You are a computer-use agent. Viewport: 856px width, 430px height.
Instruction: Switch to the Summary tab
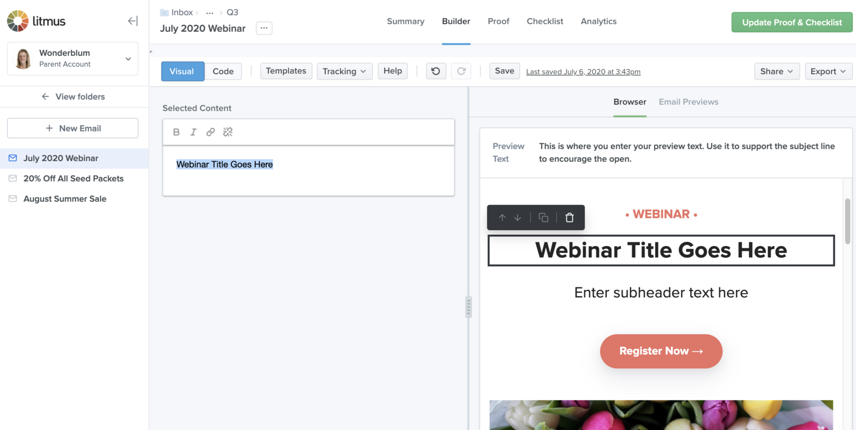click(406, 21)
